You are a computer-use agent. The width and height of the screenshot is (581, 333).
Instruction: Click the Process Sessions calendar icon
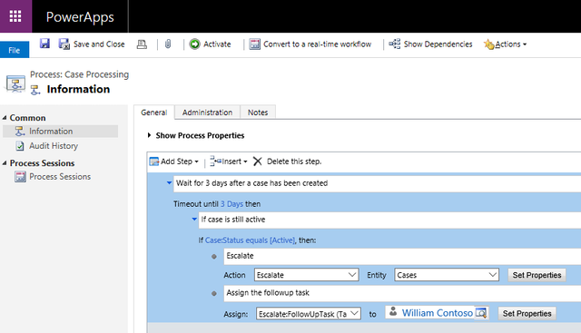(20, 177)
